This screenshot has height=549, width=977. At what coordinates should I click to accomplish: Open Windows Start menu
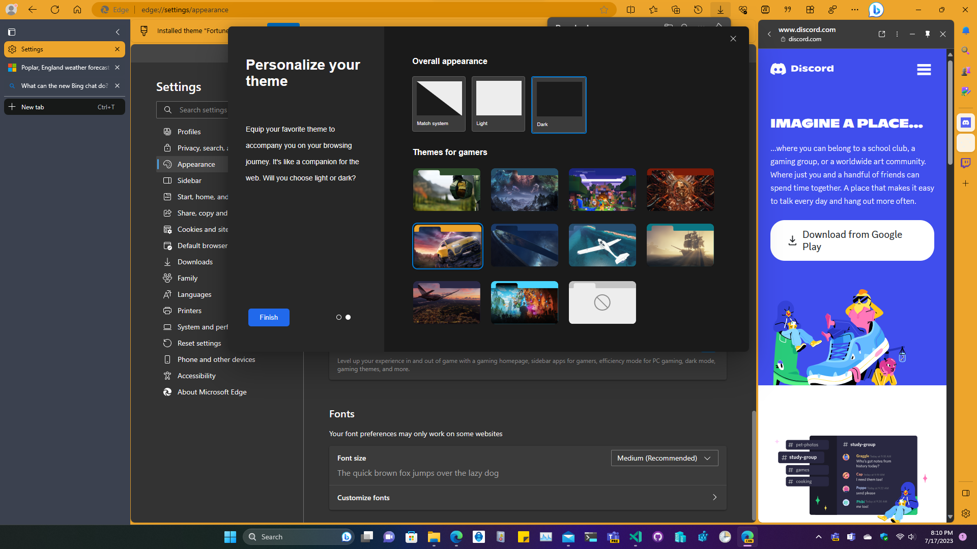click(x=230, y=537)
